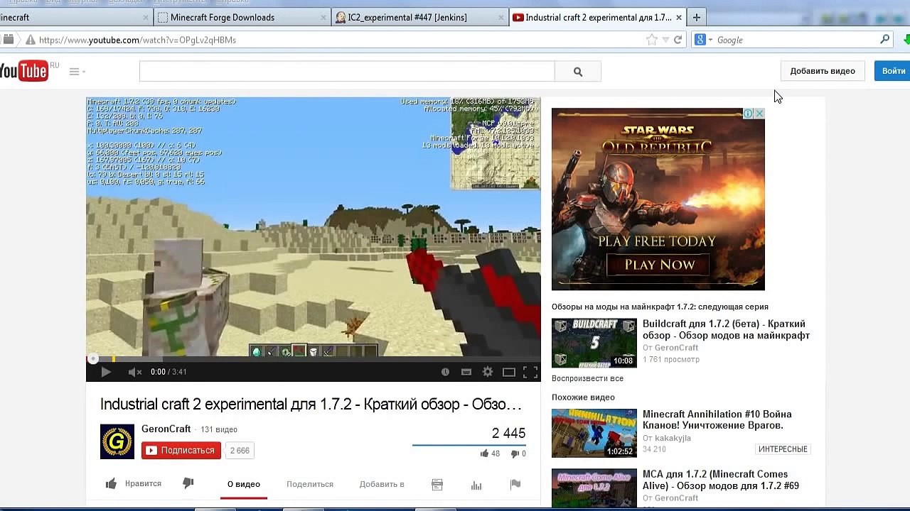Image resolution: width=910 pixels, height=511 pixels.
Task: Click the video progress bar
Action: 313,359
